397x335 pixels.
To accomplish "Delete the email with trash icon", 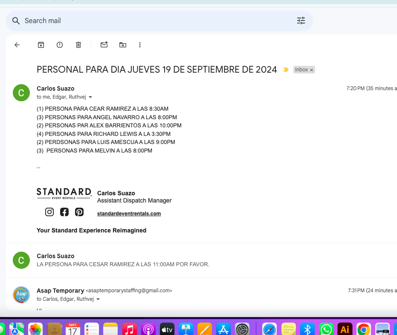I will 78,45.
